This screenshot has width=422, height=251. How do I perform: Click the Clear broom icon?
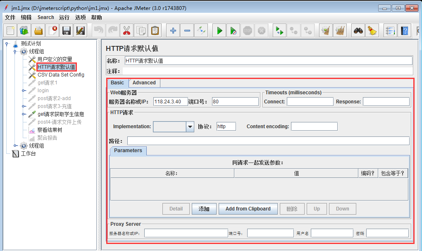click(326, 31)
